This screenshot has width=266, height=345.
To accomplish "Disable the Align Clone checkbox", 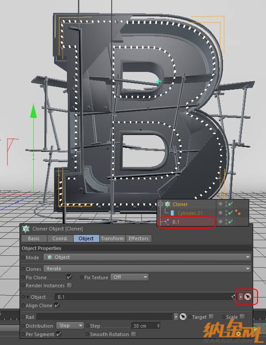I will (57, 305).
